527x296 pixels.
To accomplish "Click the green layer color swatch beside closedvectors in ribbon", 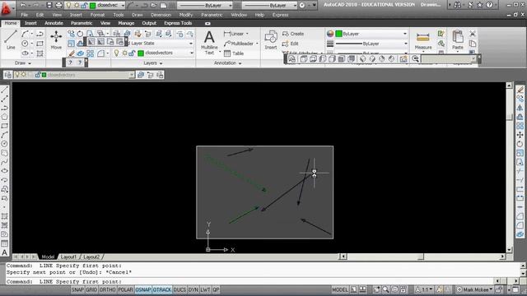I will click(x=141, y=53).
